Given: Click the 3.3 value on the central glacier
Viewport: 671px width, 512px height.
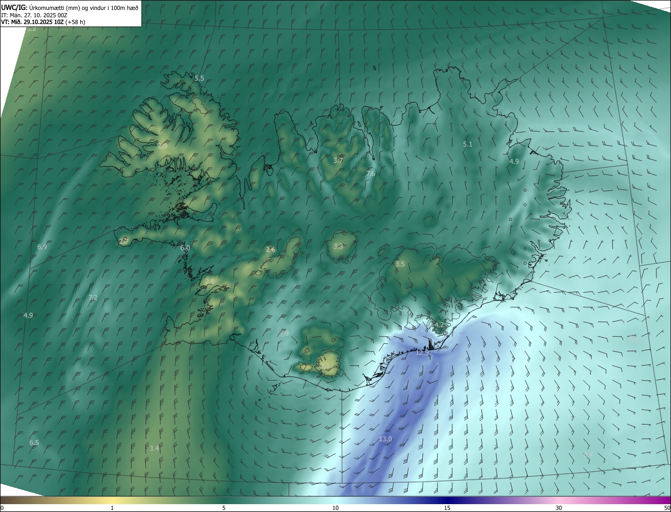Looking at the screenshot, I should click(338, 246).
